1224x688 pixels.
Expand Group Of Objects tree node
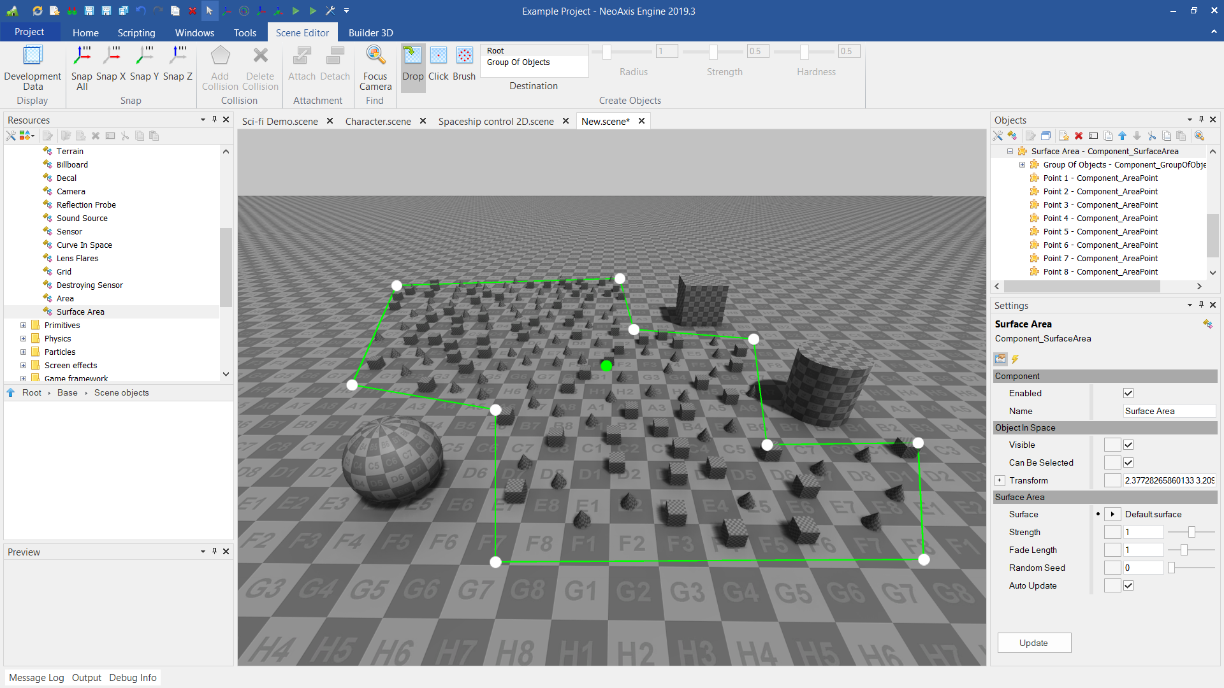pyautogui.click(x=1023, y=165)
